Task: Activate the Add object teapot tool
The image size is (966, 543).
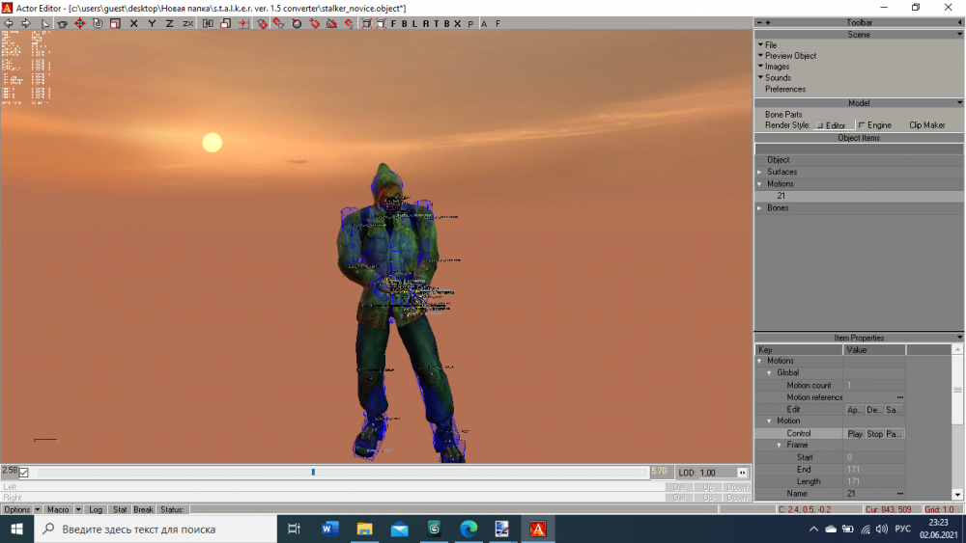Action: (62, 23)
